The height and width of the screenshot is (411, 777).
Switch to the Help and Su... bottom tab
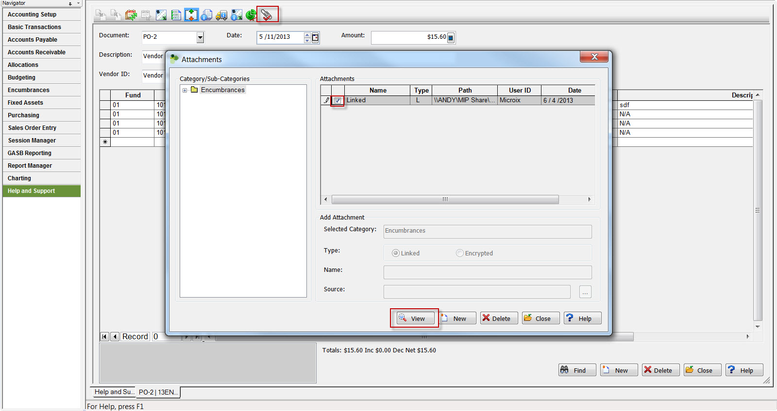[113, 392]
